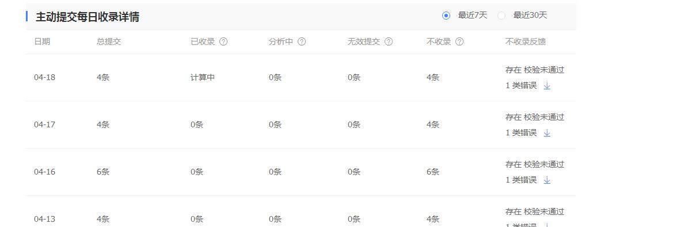Viewport: 673px width, 227px height.
Task: Download error feedback for 04-16
Action: coord(547,180)
